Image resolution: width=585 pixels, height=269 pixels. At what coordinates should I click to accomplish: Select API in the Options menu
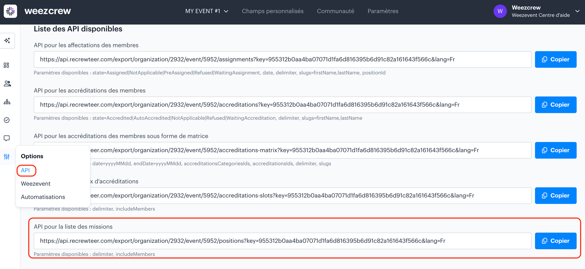pos(26,171)
